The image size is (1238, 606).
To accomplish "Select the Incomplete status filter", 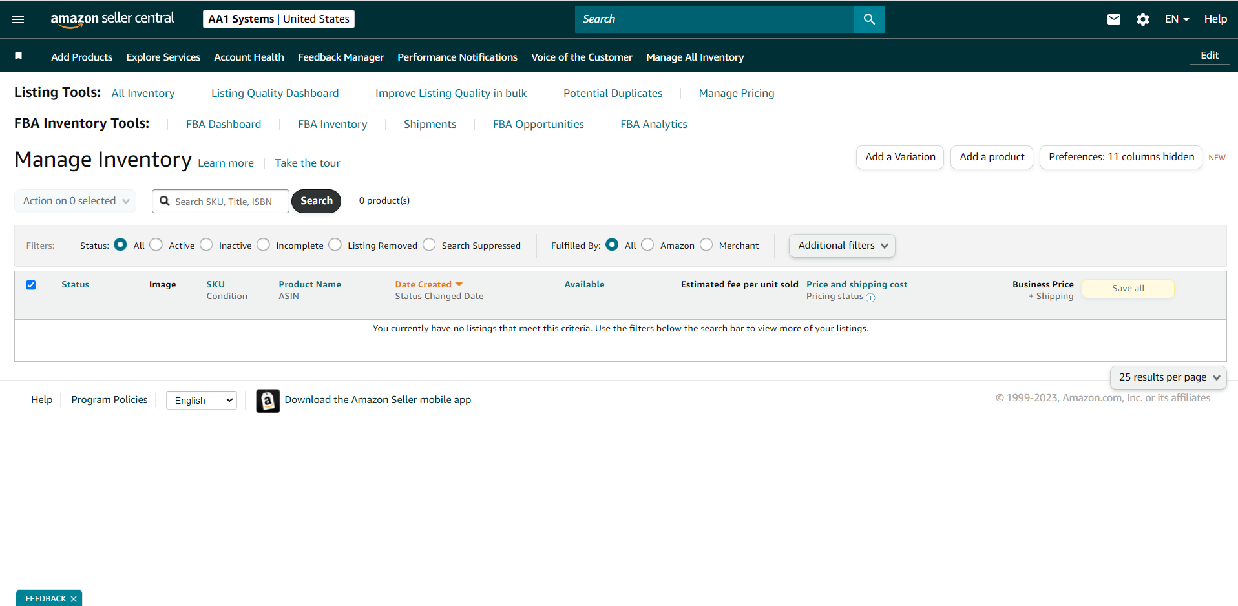I will tap(263, 245).
